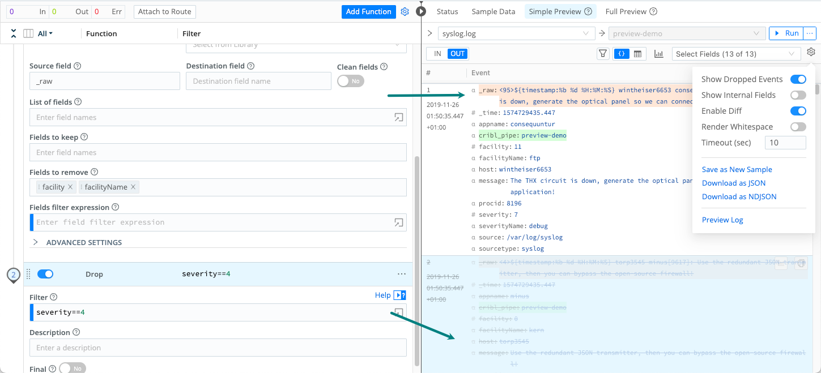
Task: Open the syslog.log sample dropdown
Action: [x=516, y=33]
